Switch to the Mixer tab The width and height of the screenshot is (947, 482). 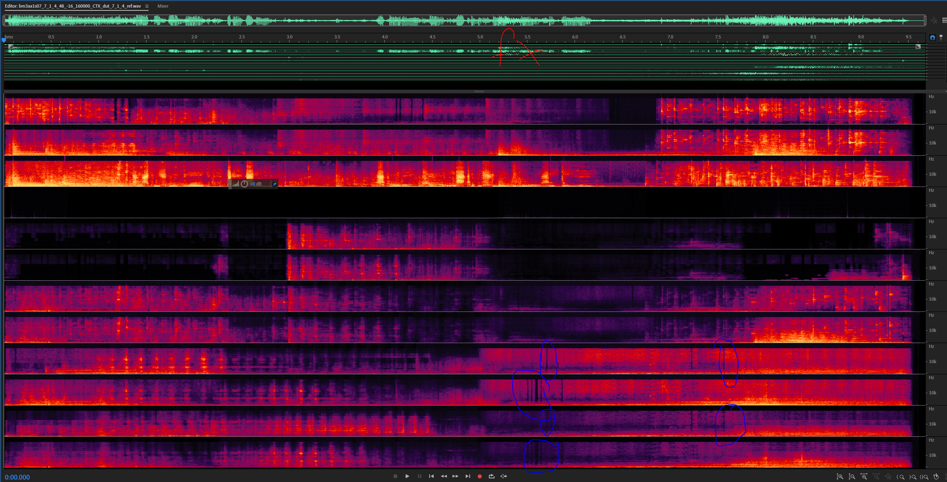click(163, 6)
